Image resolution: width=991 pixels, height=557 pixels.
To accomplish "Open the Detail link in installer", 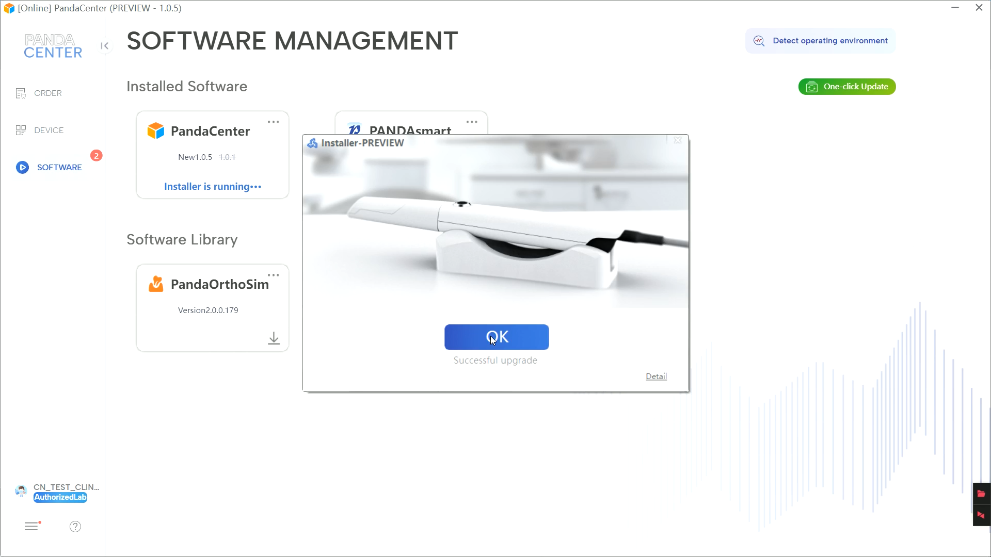I will point(656,376).
